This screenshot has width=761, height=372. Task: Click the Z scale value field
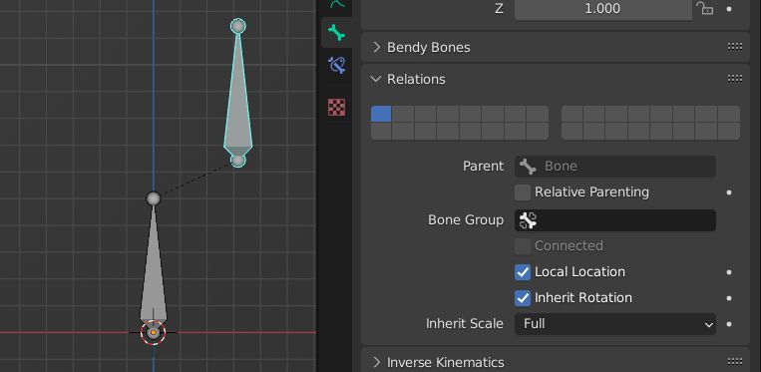603,9
